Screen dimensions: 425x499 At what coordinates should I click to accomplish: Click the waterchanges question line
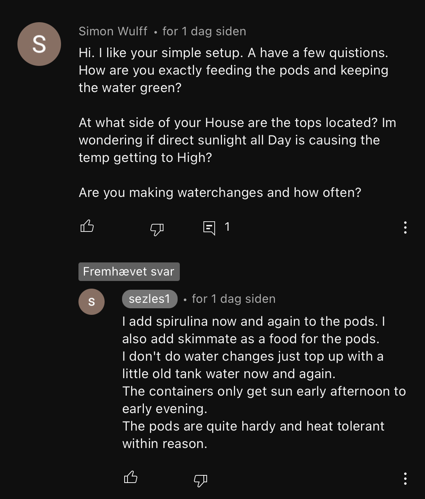coord(220,193)
